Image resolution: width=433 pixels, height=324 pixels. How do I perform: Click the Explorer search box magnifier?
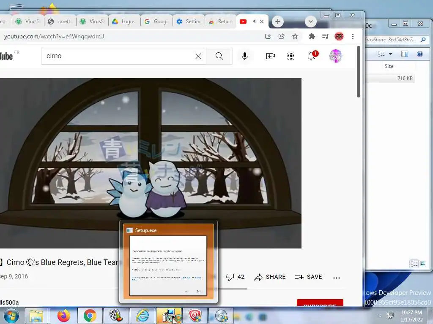tap(423, 40)
